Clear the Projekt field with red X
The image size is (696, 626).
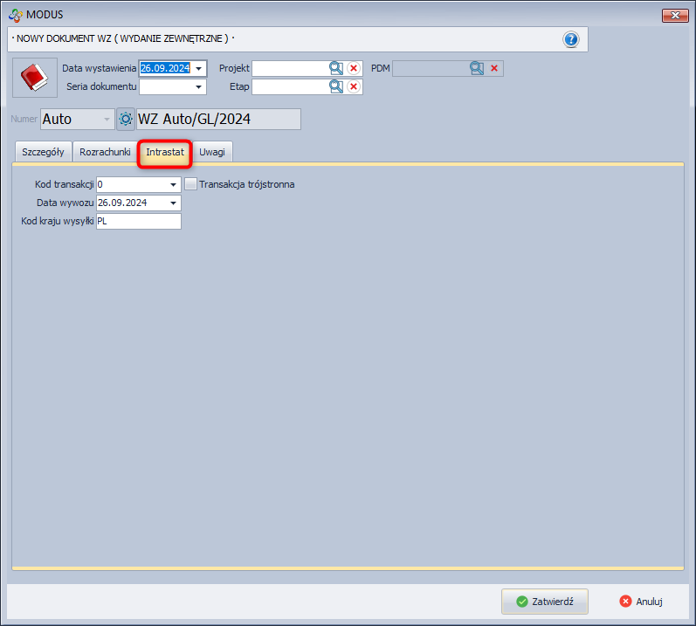[354, 68]
